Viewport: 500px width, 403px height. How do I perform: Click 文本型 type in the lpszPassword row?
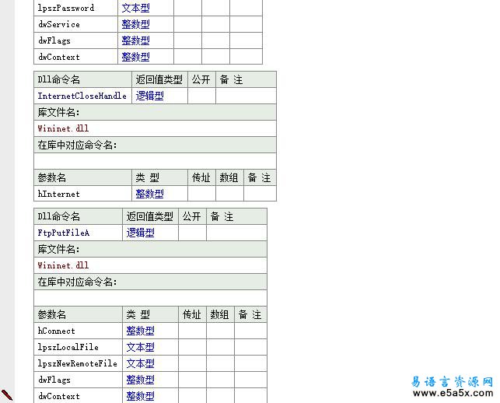[x=135, y=8]
